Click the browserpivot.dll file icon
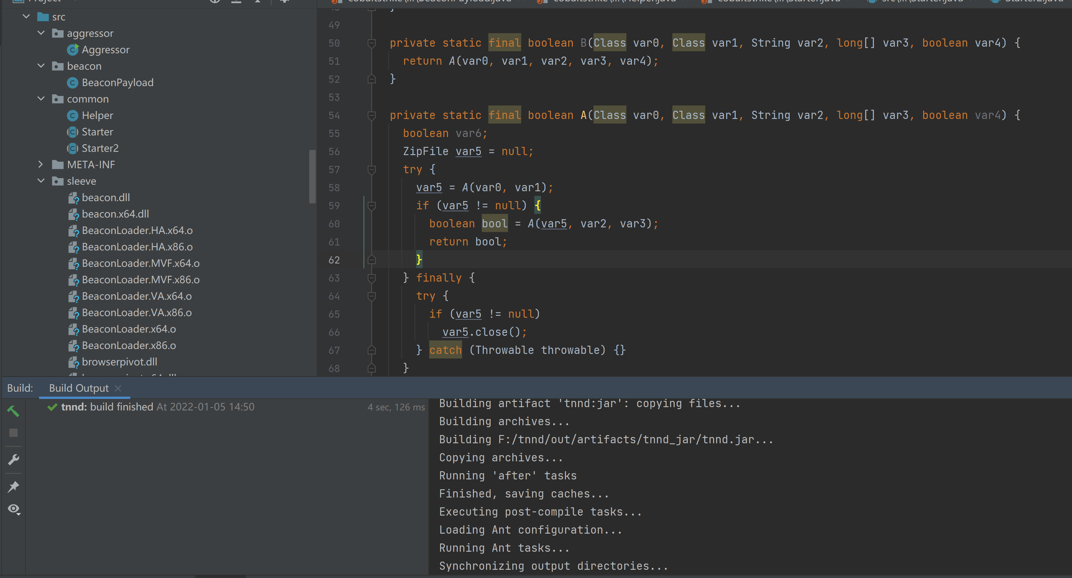The height and width of the screenshot is (578, 1072). click(x=73, y=362)
